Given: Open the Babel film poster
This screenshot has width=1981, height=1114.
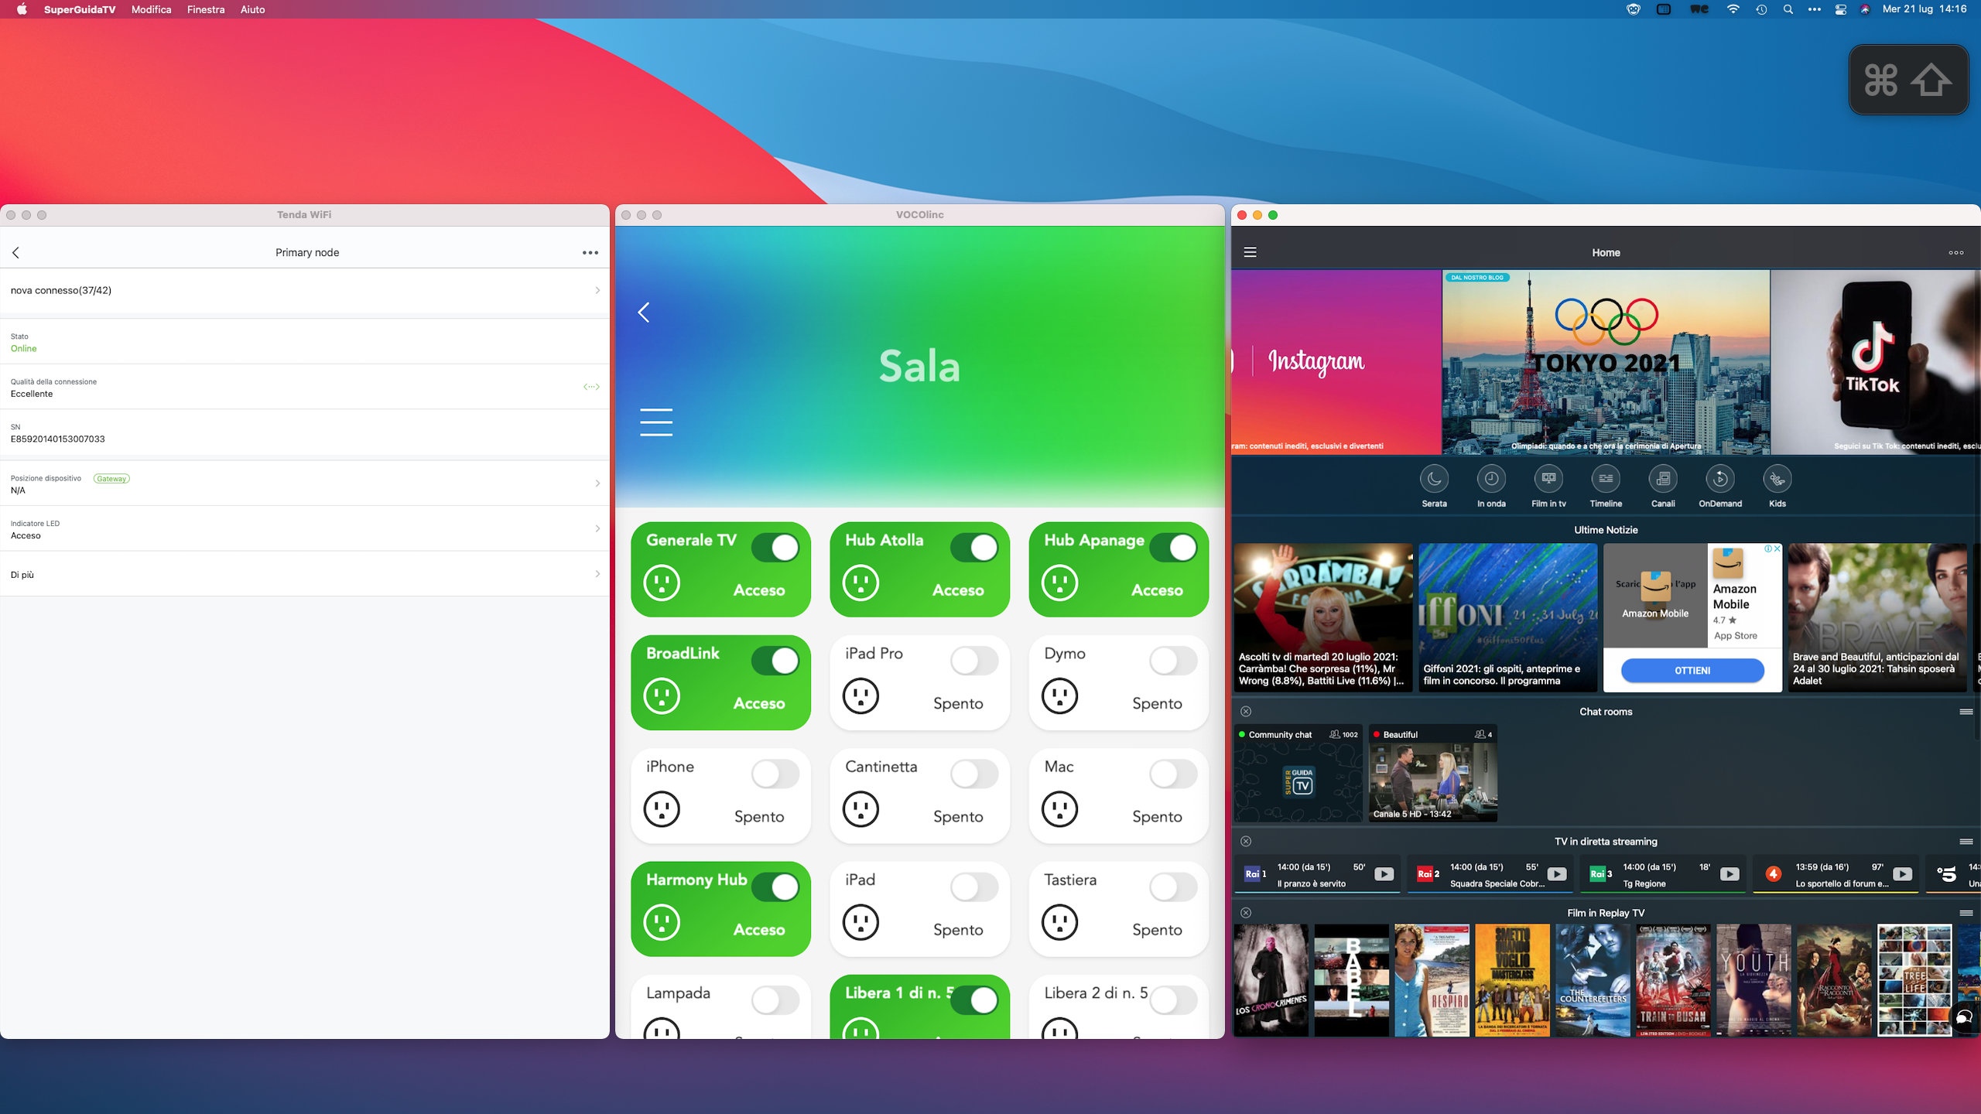Looking at the screenshot, I should coord(1351,980).
